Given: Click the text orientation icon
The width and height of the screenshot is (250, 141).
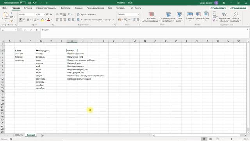Looking at the screenshot, I should [70, 14].
